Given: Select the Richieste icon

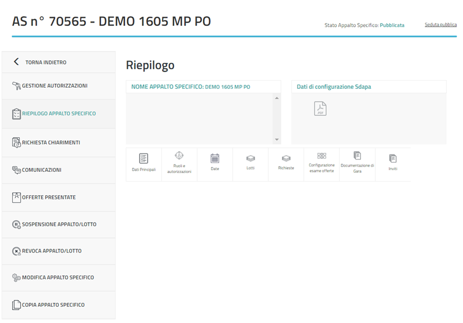Looking at the screenshot, I should pos(286,158).
